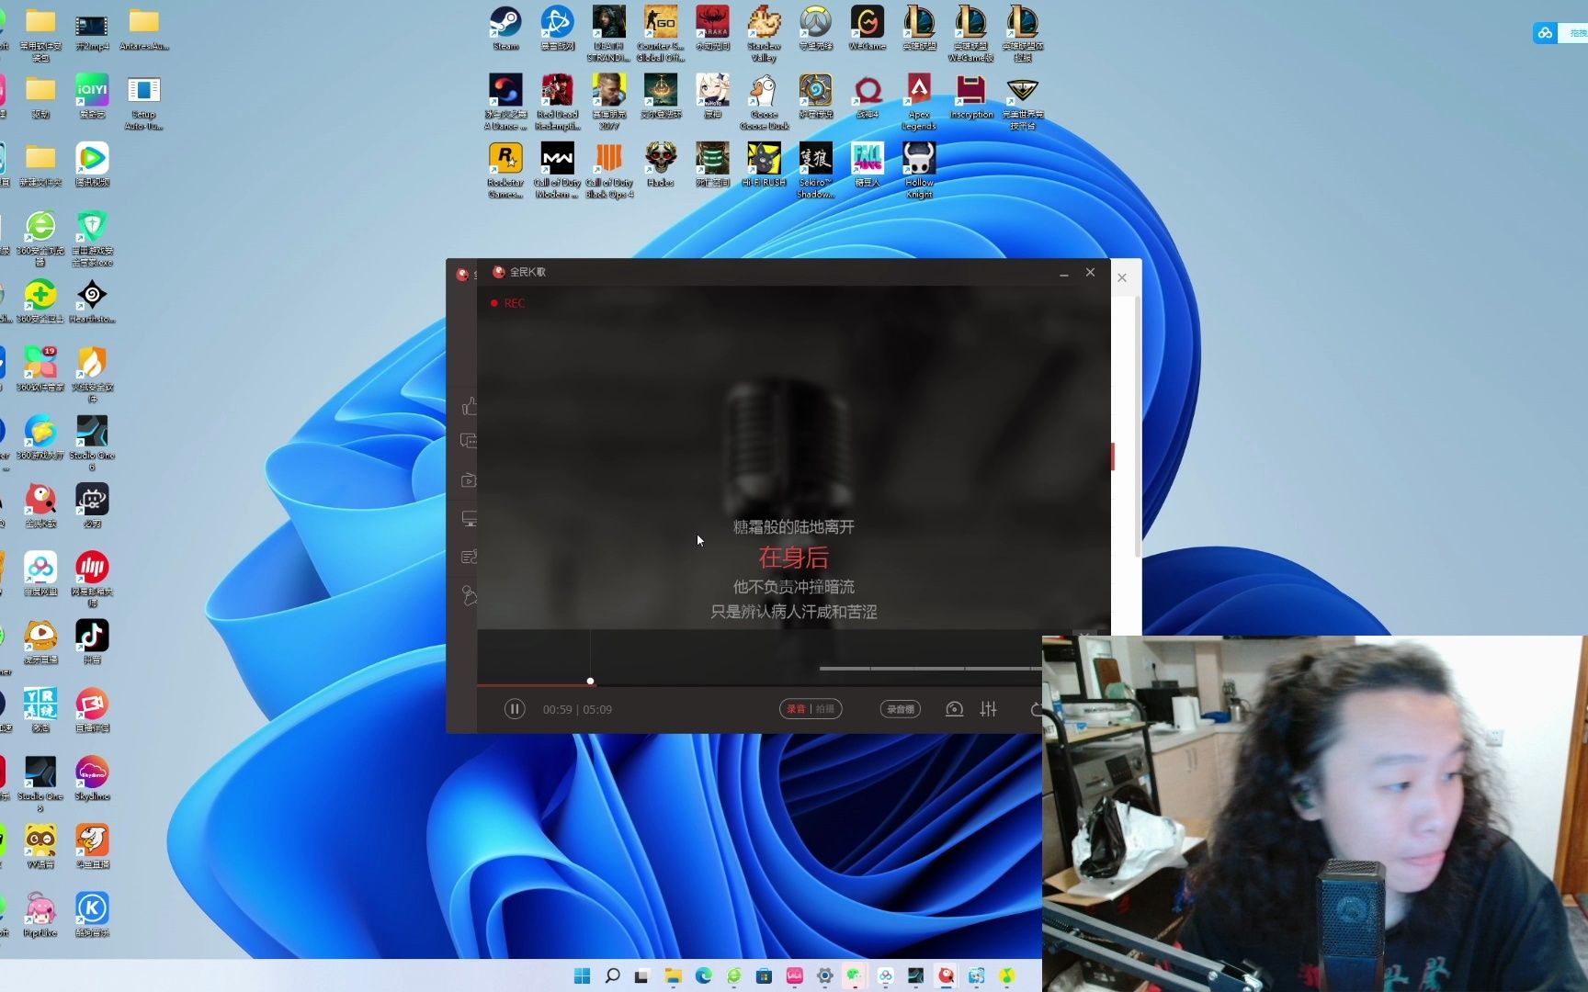Screen dimensions: 1588x992
Task: Launch Goose Goose Duck shortcut
Action: coord(764,102)
